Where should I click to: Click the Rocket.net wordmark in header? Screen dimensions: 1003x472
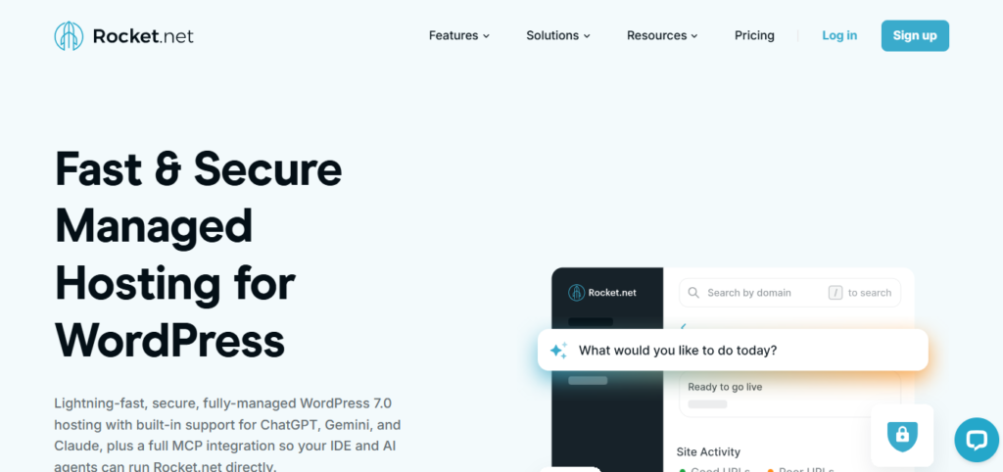tap(143, 36)
